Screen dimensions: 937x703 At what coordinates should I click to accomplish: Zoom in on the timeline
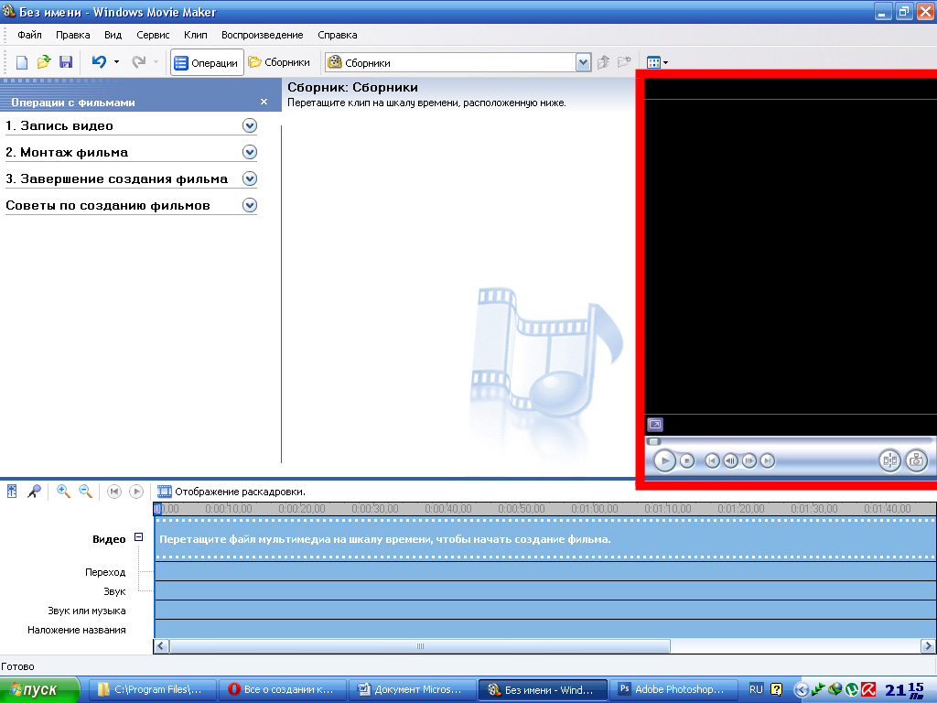(x=63, y=492)
